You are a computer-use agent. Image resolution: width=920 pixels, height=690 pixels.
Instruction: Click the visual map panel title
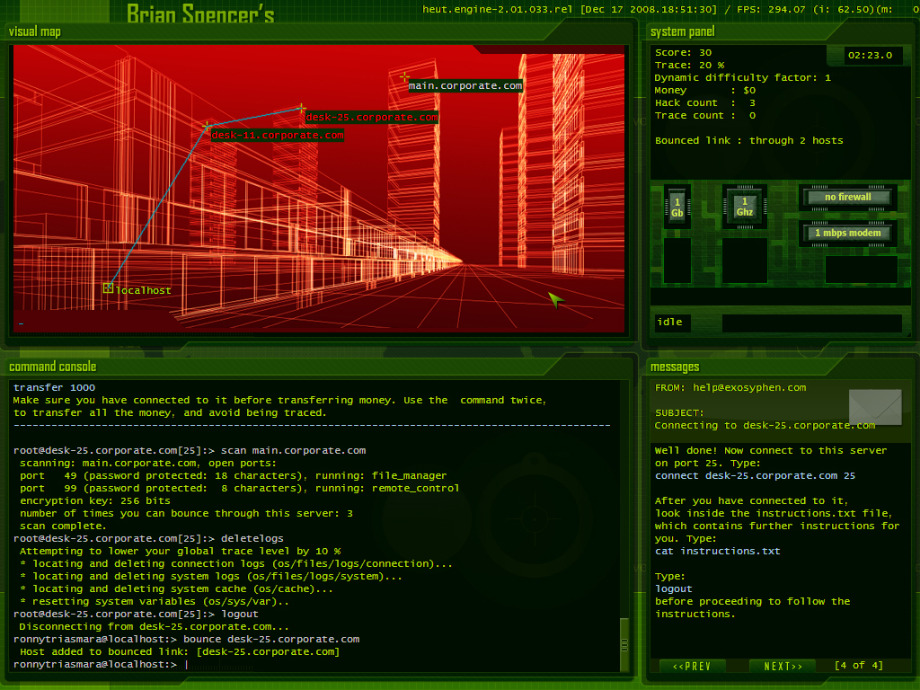tap(35, 31)
